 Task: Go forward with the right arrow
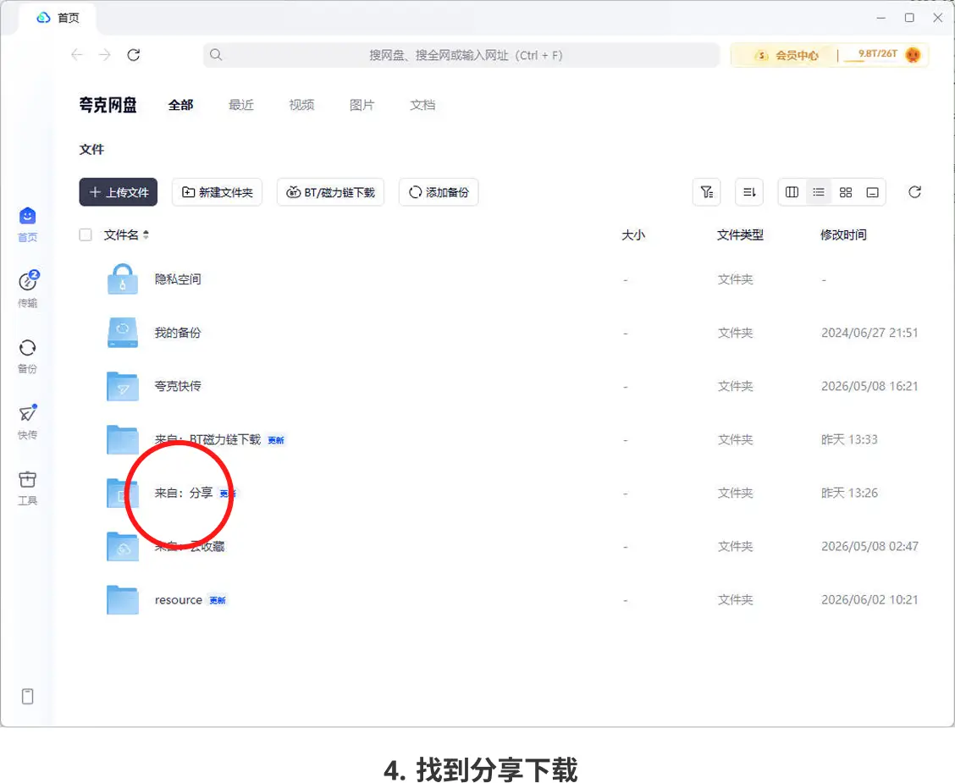coord(105,55)
